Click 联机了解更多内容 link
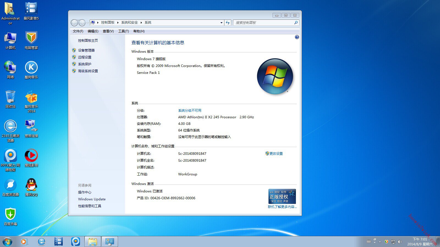440x247 pixels. pos(282,207)
